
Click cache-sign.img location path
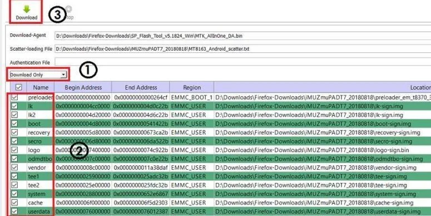[x=314, y=203]
